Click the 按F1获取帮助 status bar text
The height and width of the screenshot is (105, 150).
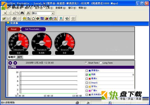click(x=8, y=103)
